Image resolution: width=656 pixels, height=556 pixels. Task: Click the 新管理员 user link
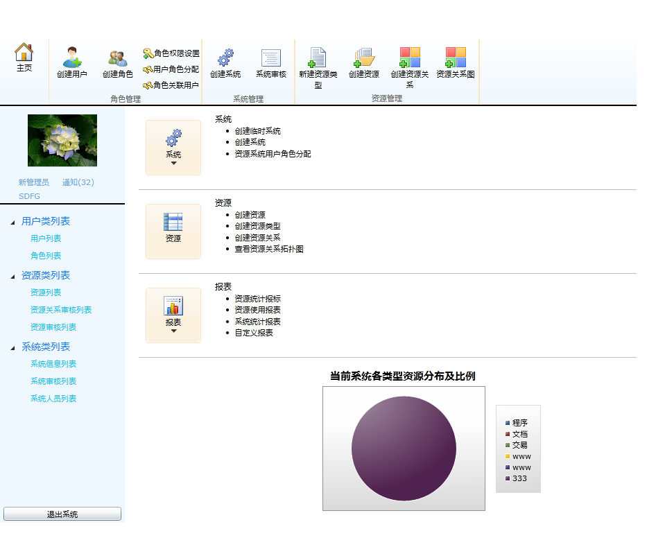coord(33,182)
